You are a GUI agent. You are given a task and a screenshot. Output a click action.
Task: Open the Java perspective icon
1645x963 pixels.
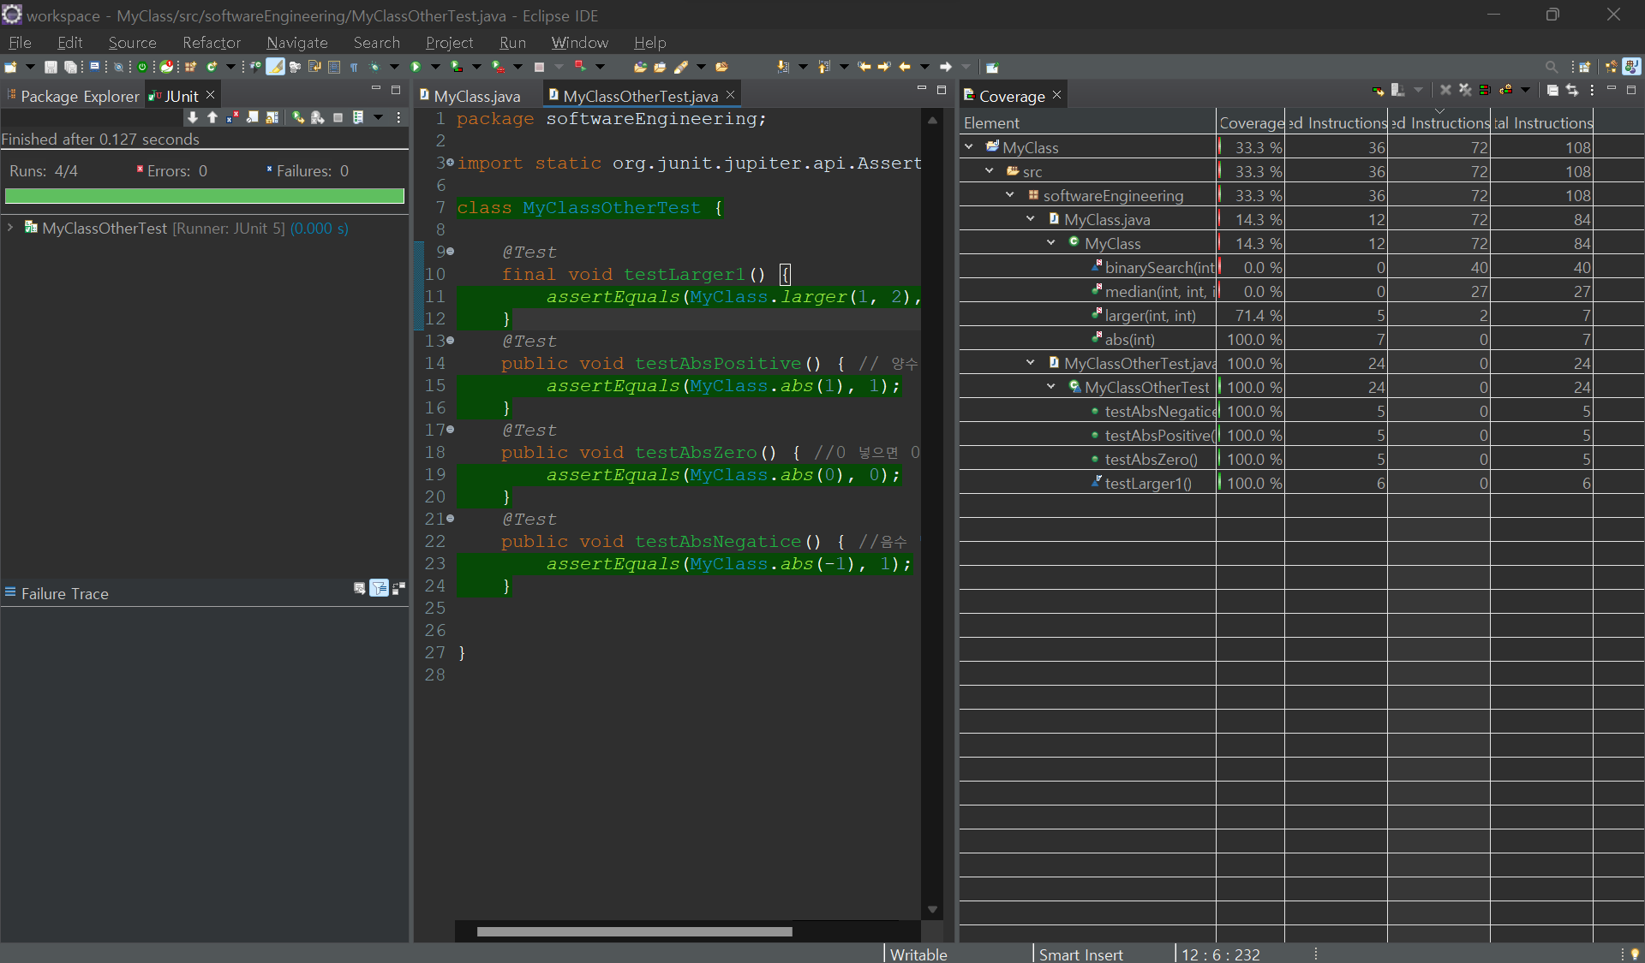pos(1631,67)
